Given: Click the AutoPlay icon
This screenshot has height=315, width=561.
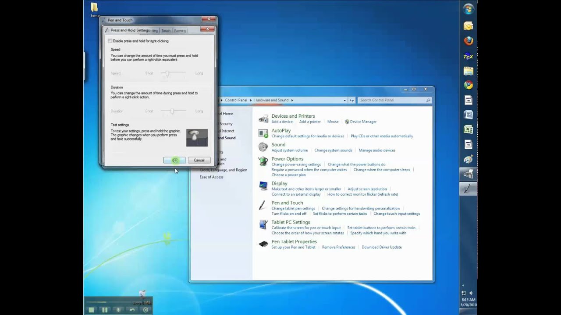Looking at the screenshot, I should point(263,133).
